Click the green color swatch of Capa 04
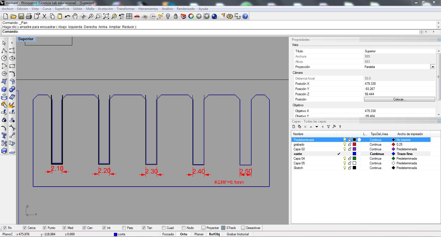 pyautogui.click(x=354, y=158)
